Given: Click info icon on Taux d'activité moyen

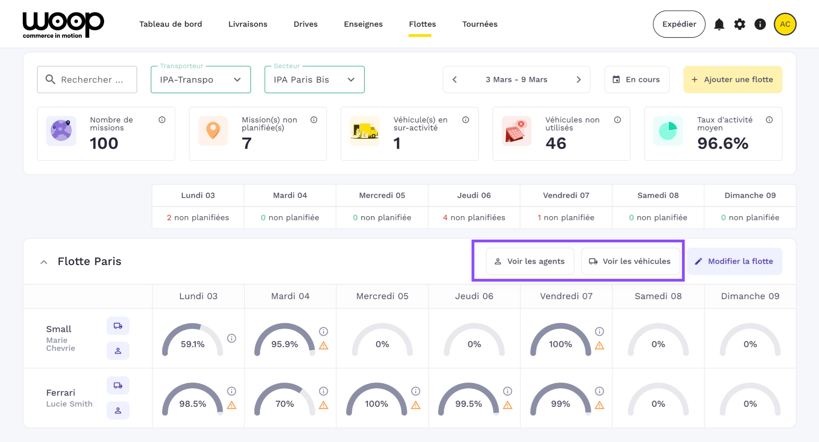Looking at the screenshot, I should [769, 120].
